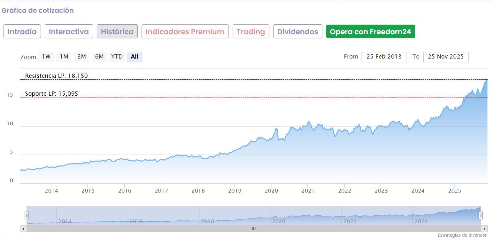Image resolution: width=494 pixels, height=246 pixels.
Task: Select the YTD zoom option
Action: [117, 57]
